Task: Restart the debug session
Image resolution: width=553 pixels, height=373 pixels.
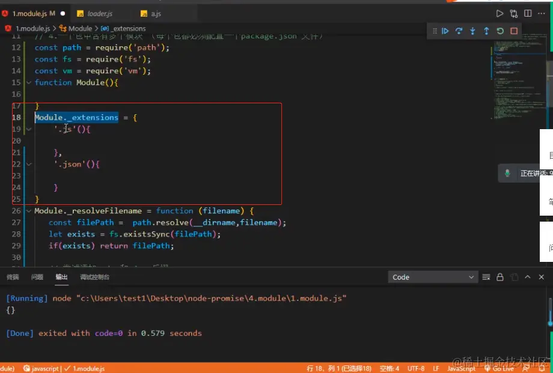Action: click(x=500, y=31)
